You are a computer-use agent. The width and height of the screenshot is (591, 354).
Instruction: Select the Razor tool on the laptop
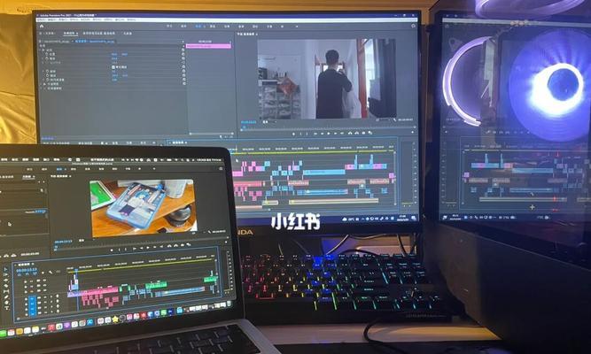[x=5, y=286]
